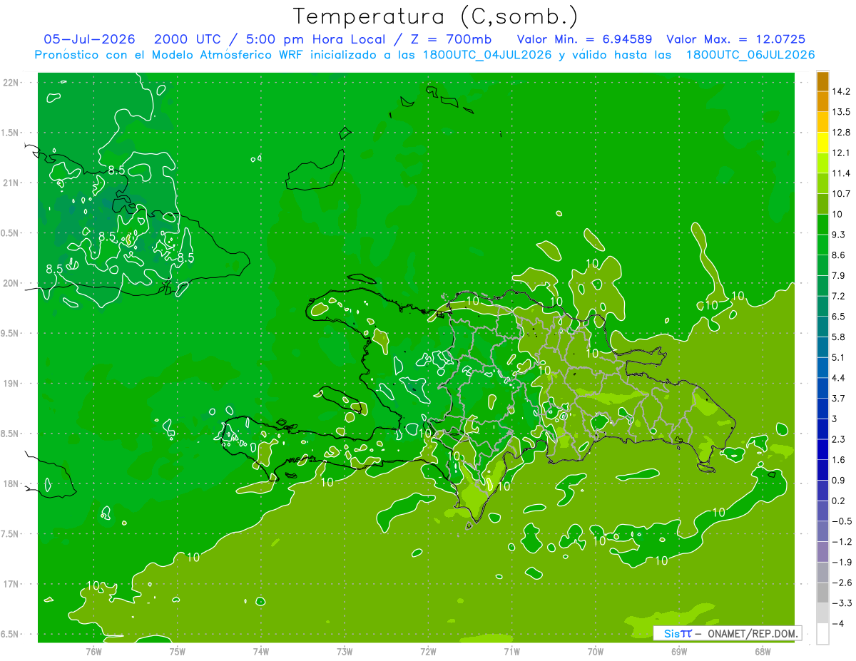Click the 14.2 color bar label
The image size is (856, 661).
(x=840, y=91)
